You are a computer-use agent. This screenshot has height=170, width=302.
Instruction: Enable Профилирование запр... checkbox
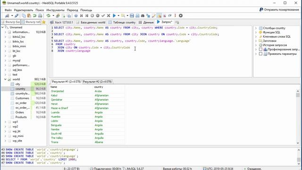pos(260,49)
